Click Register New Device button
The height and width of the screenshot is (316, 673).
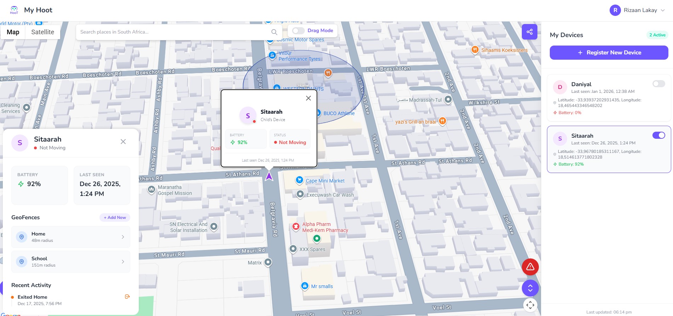tap(609, 53)
